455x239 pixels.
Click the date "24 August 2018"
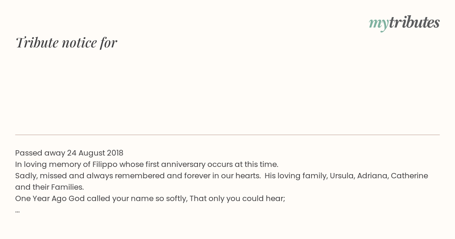pos(95,153)
